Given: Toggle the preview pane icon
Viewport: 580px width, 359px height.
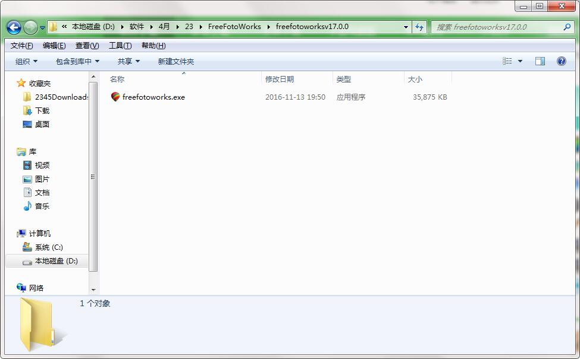Looking at the screenshot, I should coord(540,61).
